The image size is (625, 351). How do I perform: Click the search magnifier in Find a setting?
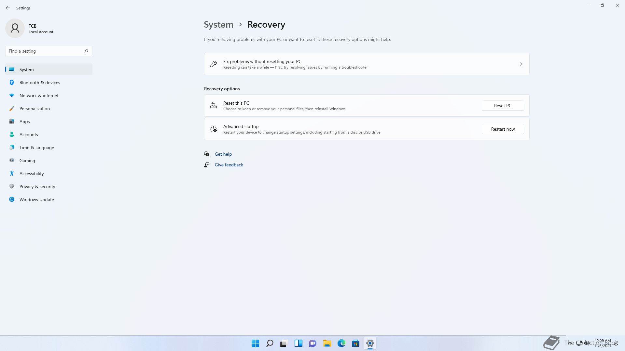pos(86,51)
